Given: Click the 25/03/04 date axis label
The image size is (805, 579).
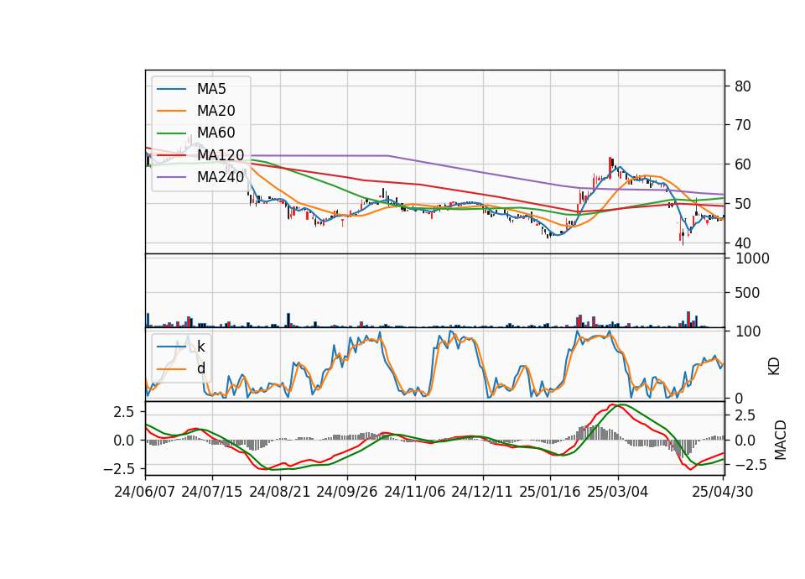Looking at the screenshot, I should [x=618, y=493].
